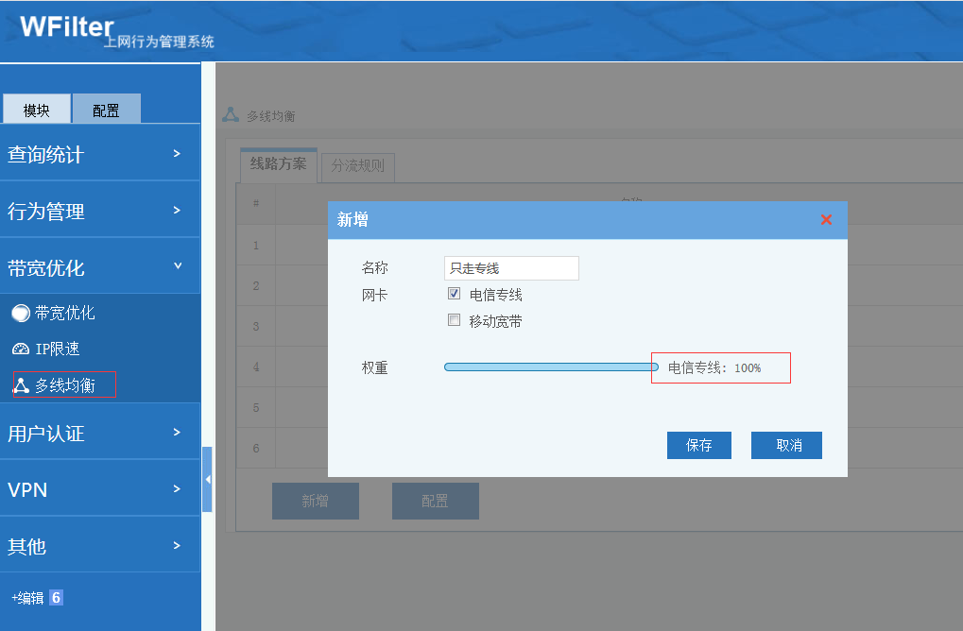
Task: Uncheck the 电信专线 network card checkbox
Action: click(x=454, y=294)
